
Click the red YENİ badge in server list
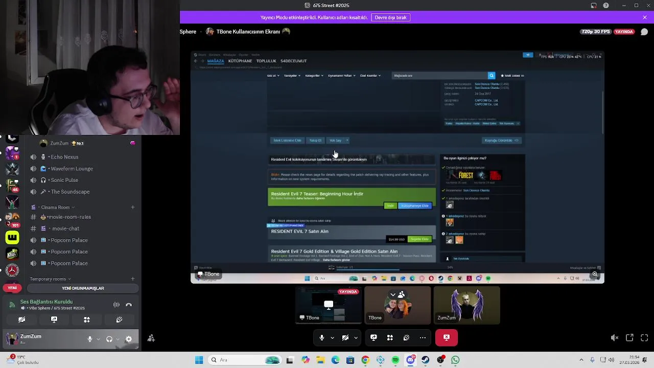pyautogui.click(x=12, y=288)
